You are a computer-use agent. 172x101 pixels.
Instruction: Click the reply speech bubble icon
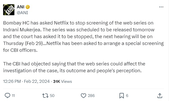pos(8,95)
